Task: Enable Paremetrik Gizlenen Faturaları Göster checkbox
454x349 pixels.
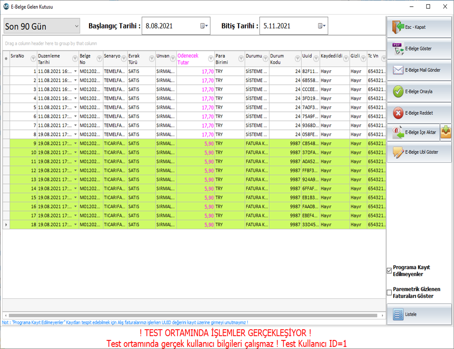Action: (x=389, y=293)
